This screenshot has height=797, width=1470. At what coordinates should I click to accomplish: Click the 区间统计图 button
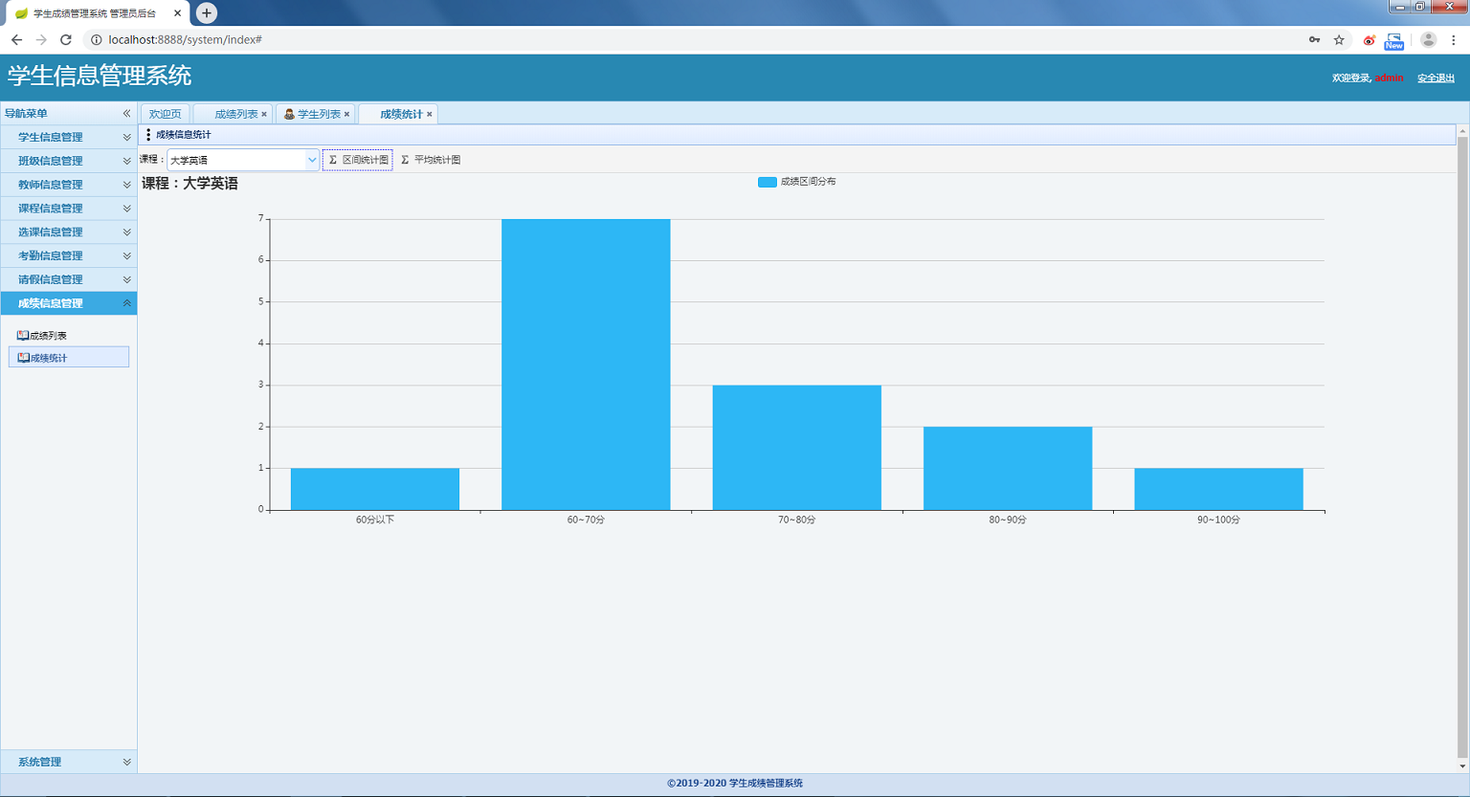click(358, 160)
